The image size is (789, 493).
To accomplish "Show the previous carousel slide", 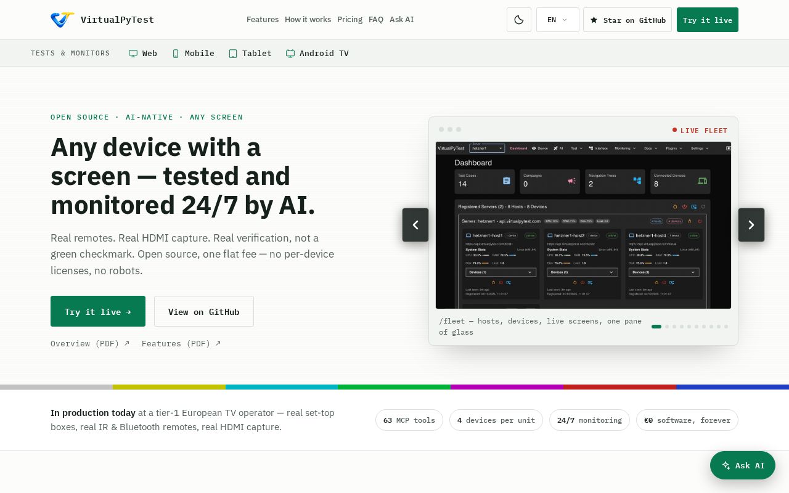I will pyautogui.click(x=415, y=225).
